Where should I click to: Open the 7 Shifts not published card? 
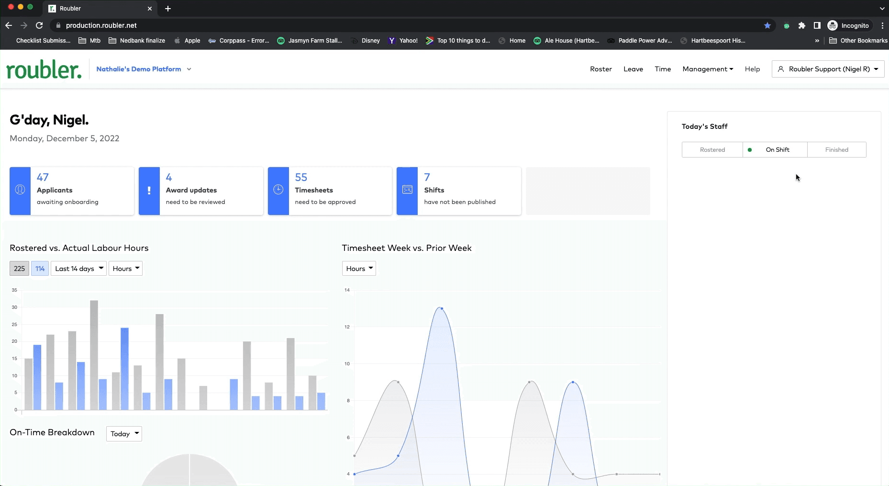pyautogui.click(x=459, y=191)
